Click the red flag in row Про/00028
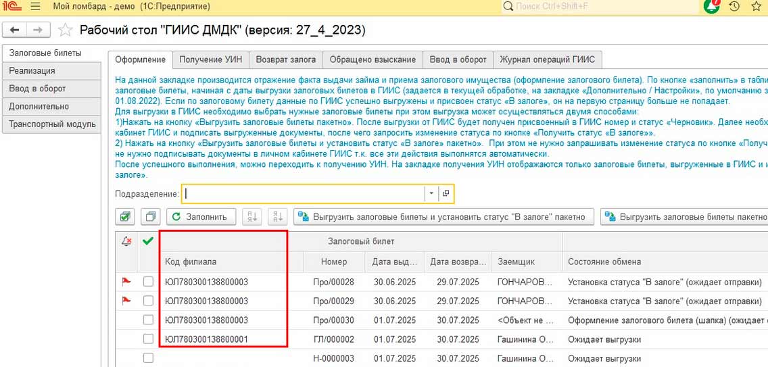The image size is (768, 367). pos(126,282)
